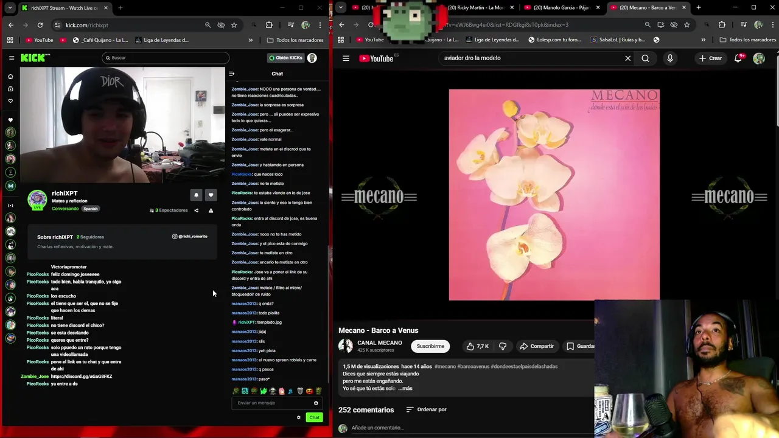Viewport: 779px width, 438px height.
Task: Open YouTube guide hamburger menu
Action: [x=346, y=58]
